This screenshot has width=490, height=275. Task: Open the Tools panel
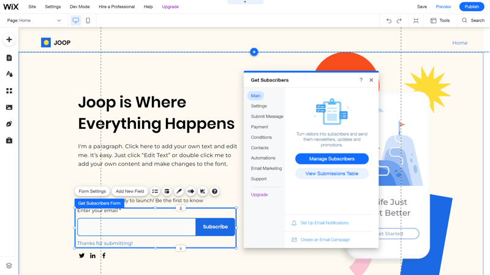(x=440, y=21)
